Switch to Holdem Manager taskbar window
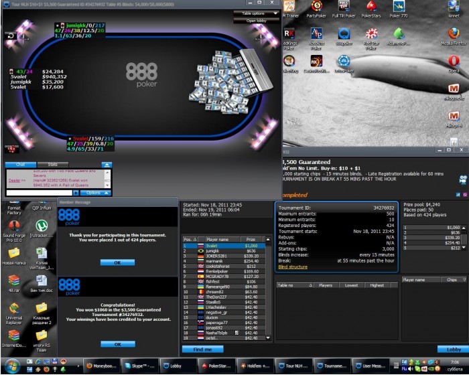The height and width of the screenshot is (375, 469). [x=255, y=366]
